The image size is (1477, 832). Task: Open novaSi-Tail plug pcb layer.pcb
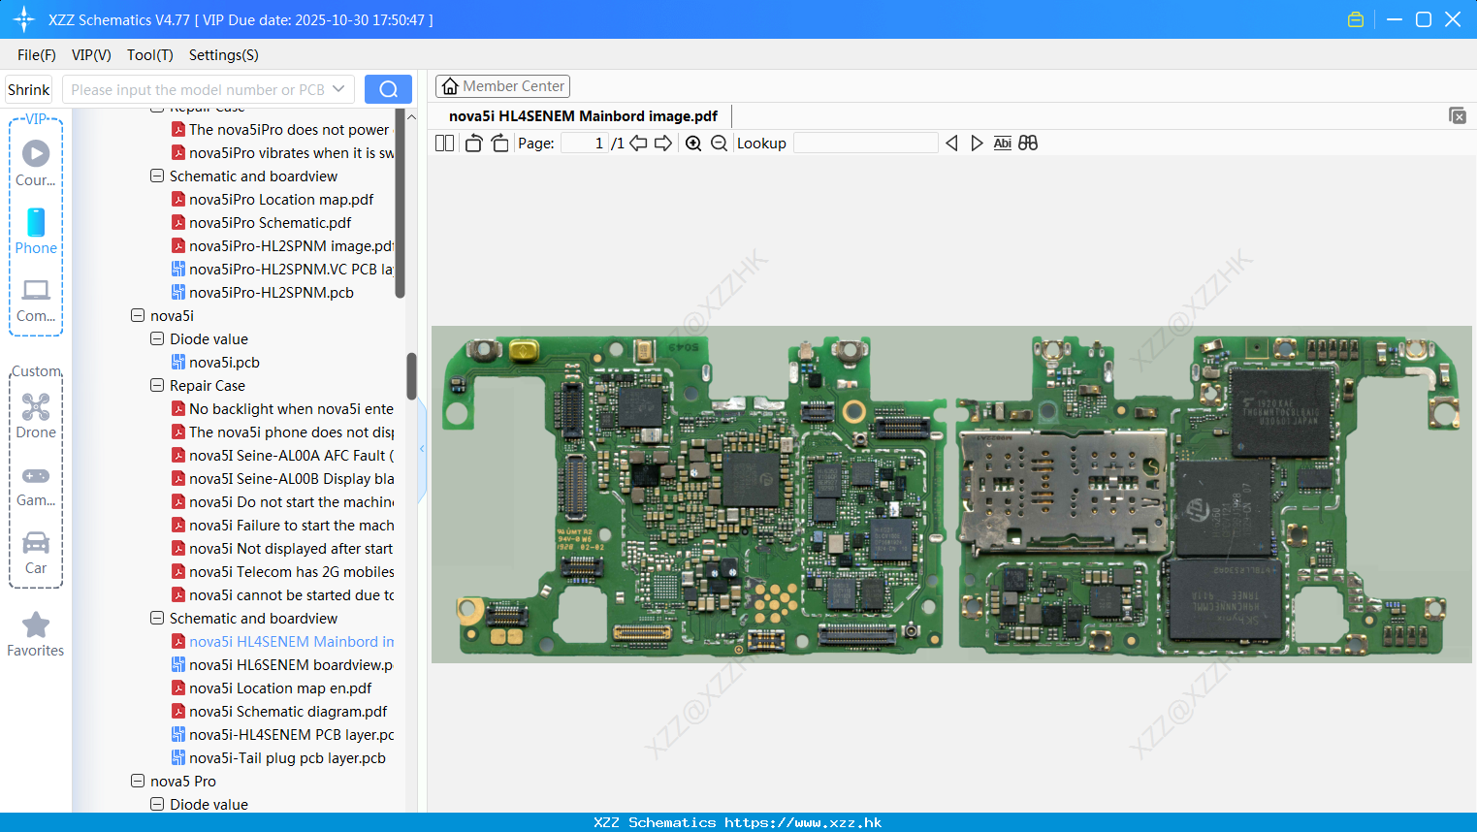coord(287,758)
